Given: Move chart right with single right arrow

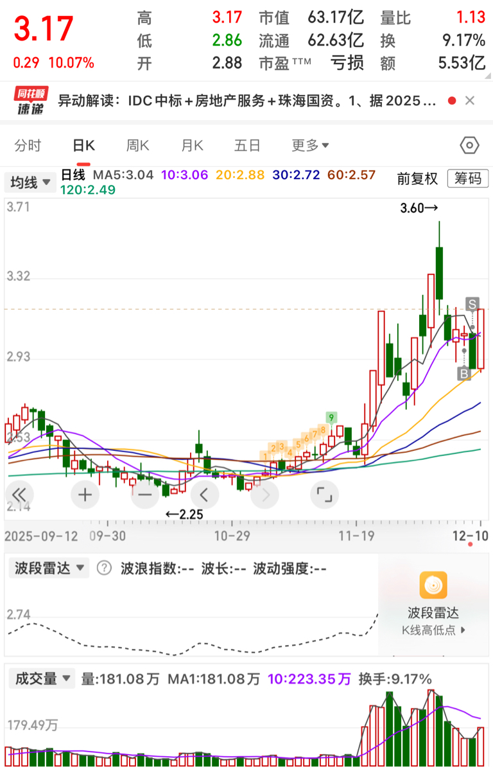Looking at the screenshot, I should point(265,495).
